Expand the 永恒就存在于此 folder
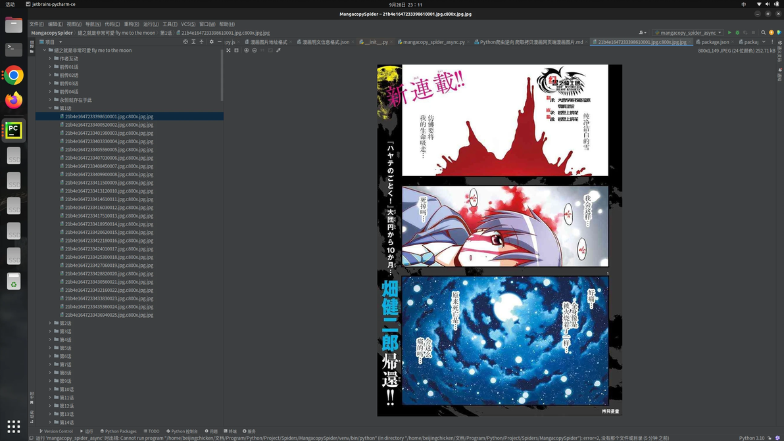Image resolution: width=784 pixels, height=441 pixels. pos(51,100)
